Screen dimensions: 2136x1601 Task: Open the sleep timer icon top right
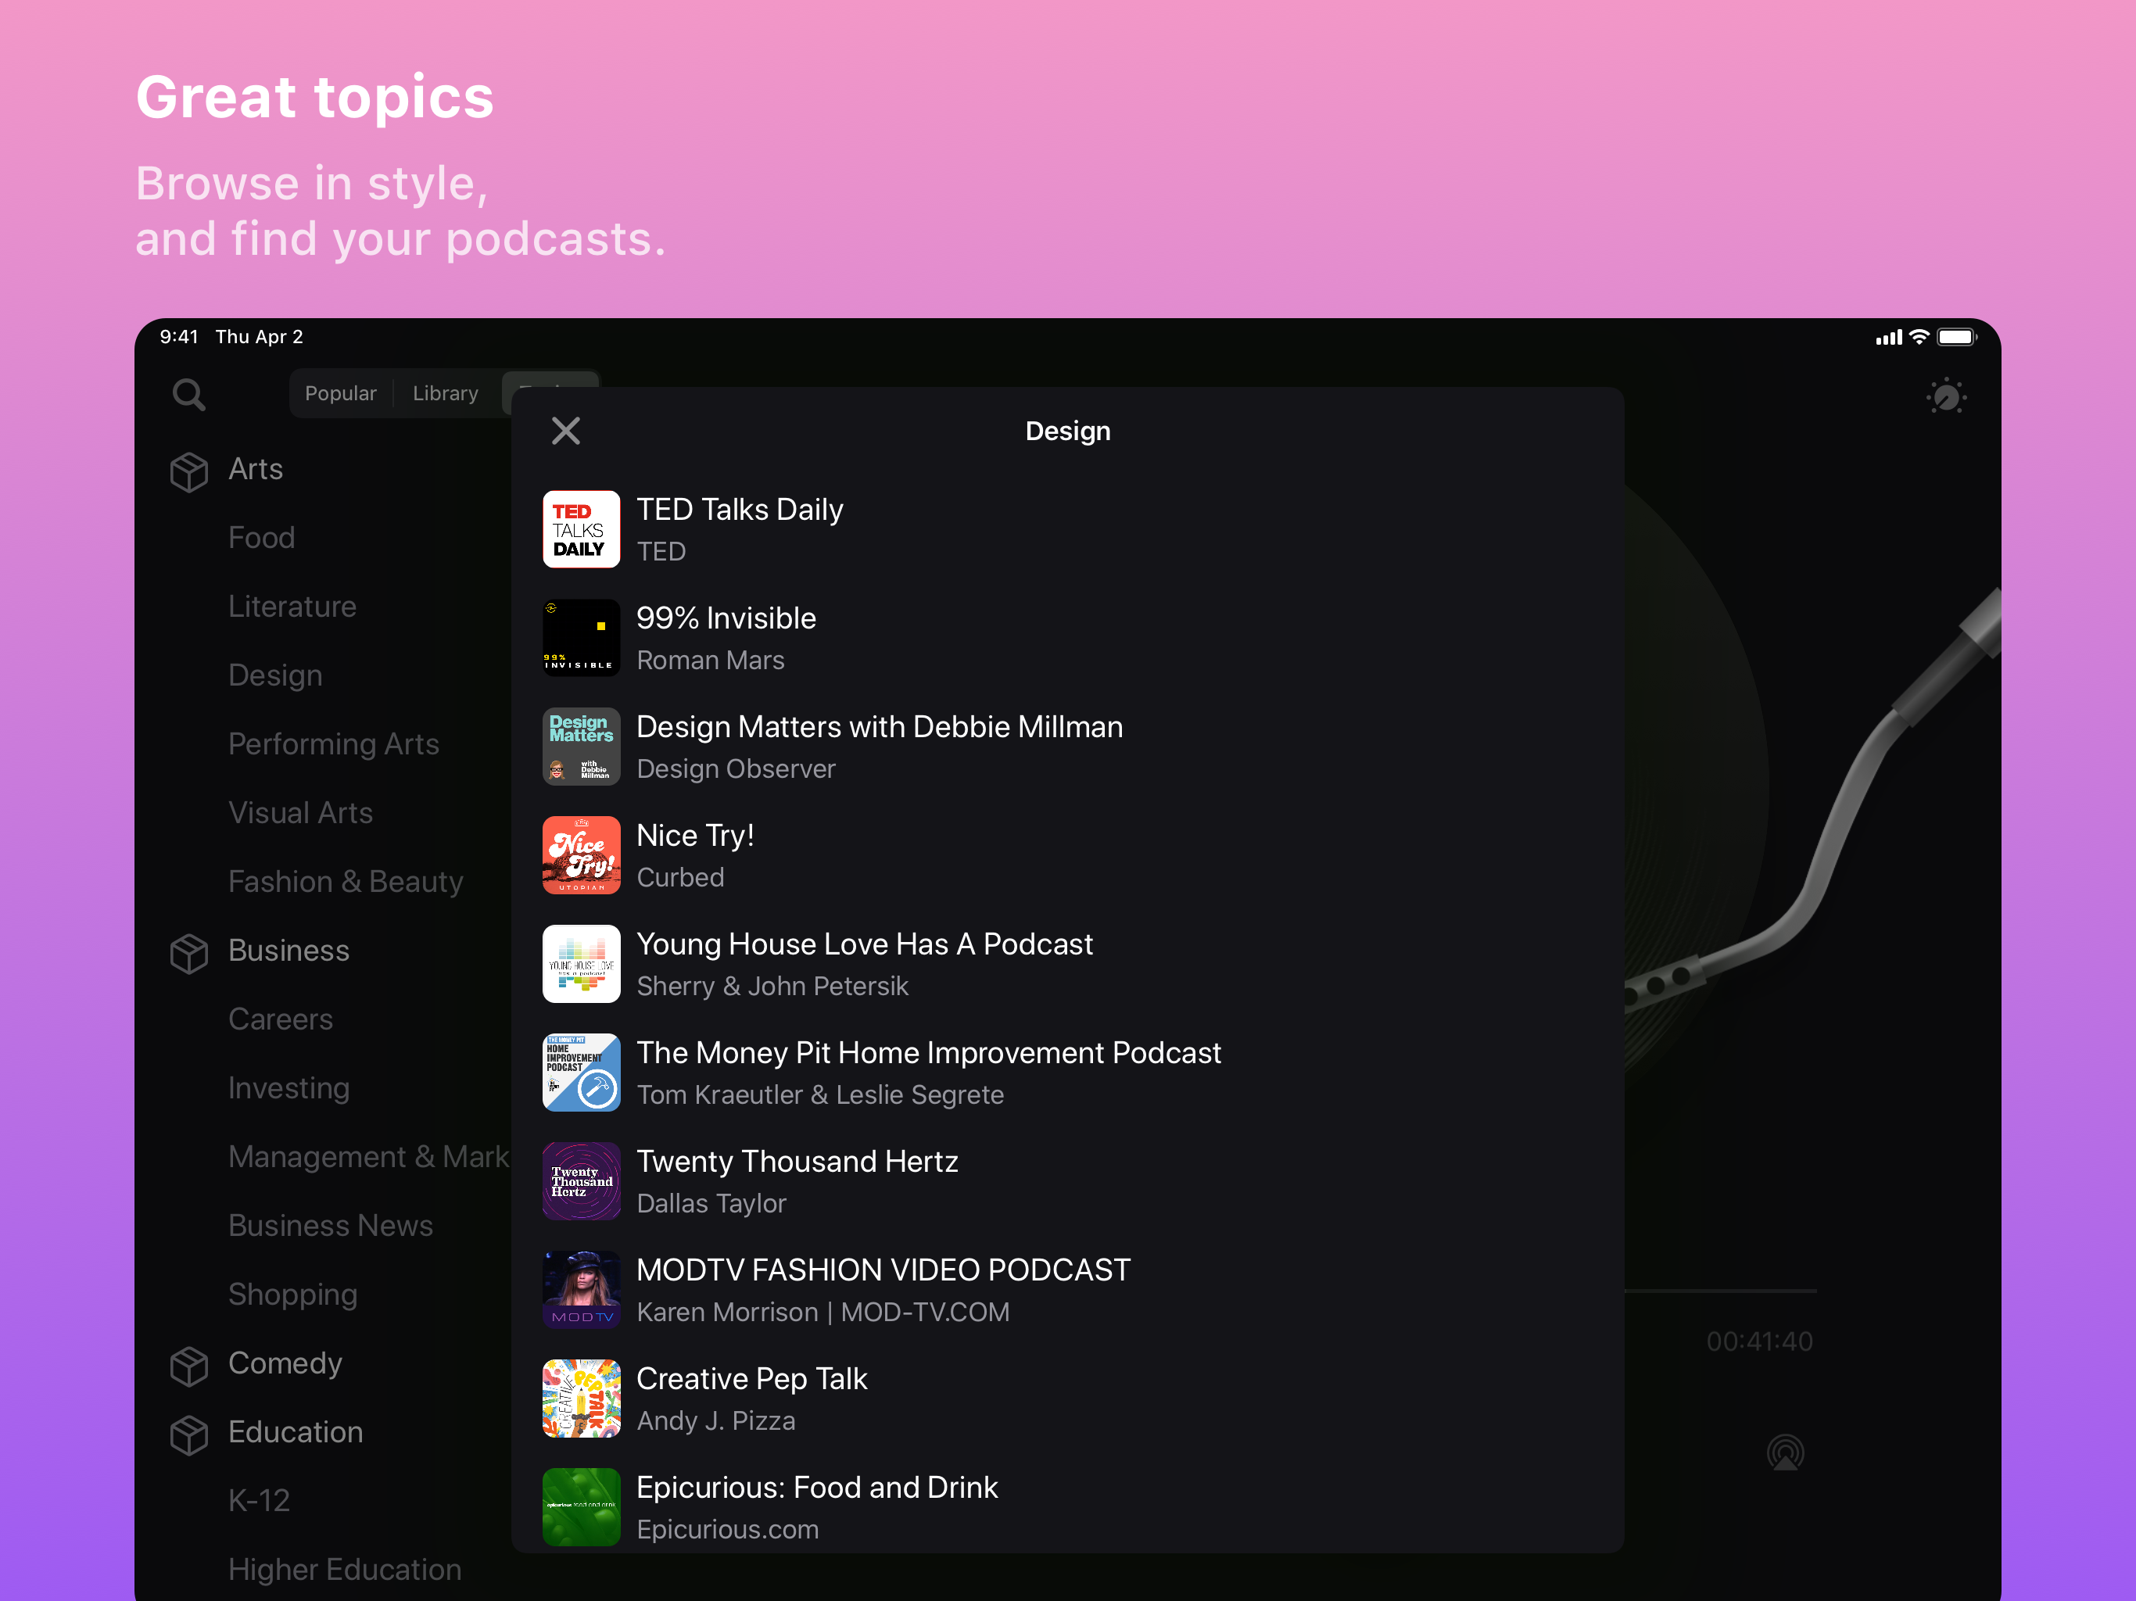[x=1946, y=396]
